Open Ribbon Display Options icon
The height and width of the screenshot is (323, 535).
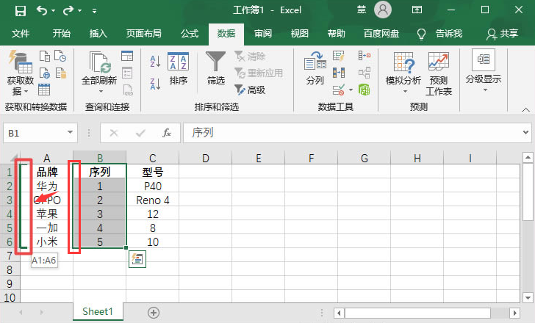tap(417, 10)
